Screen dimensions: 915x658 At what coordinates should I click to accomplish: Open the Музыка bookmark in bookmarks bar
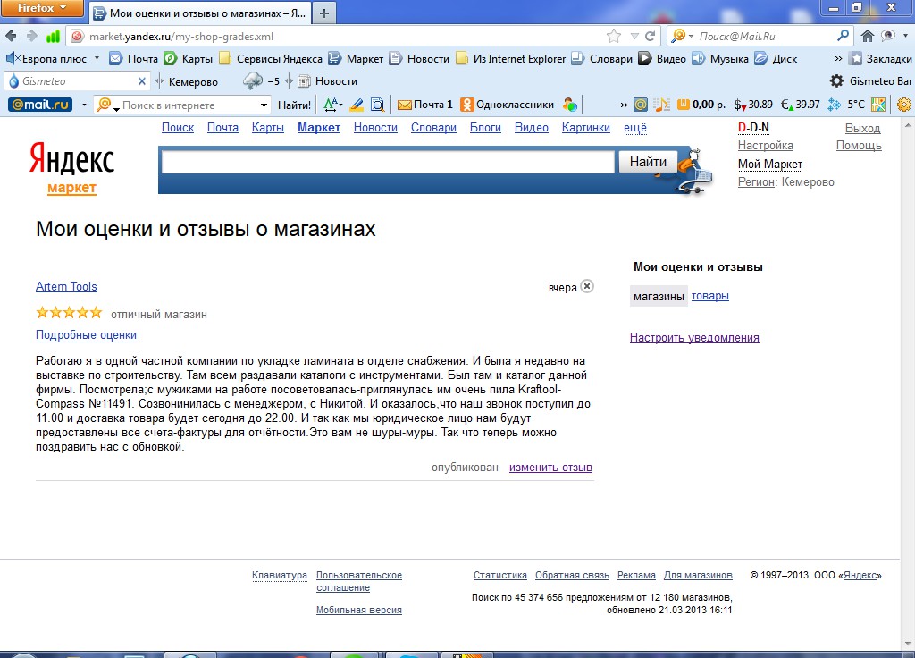(720, 58)
